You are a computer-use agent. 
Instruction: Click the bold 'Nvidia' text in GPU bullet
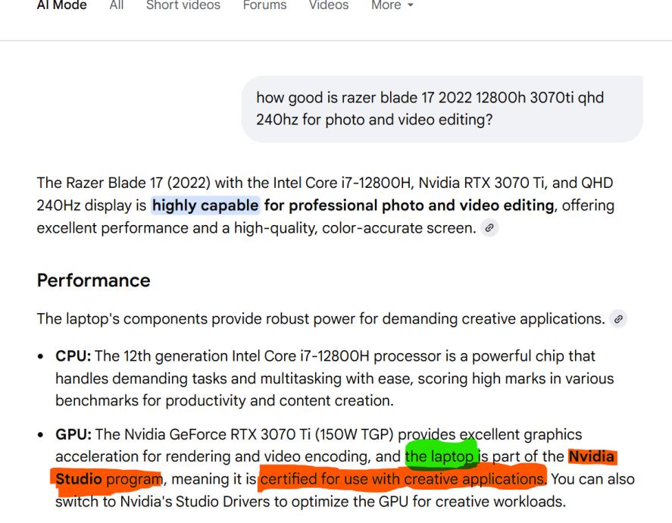click(591, 456)
